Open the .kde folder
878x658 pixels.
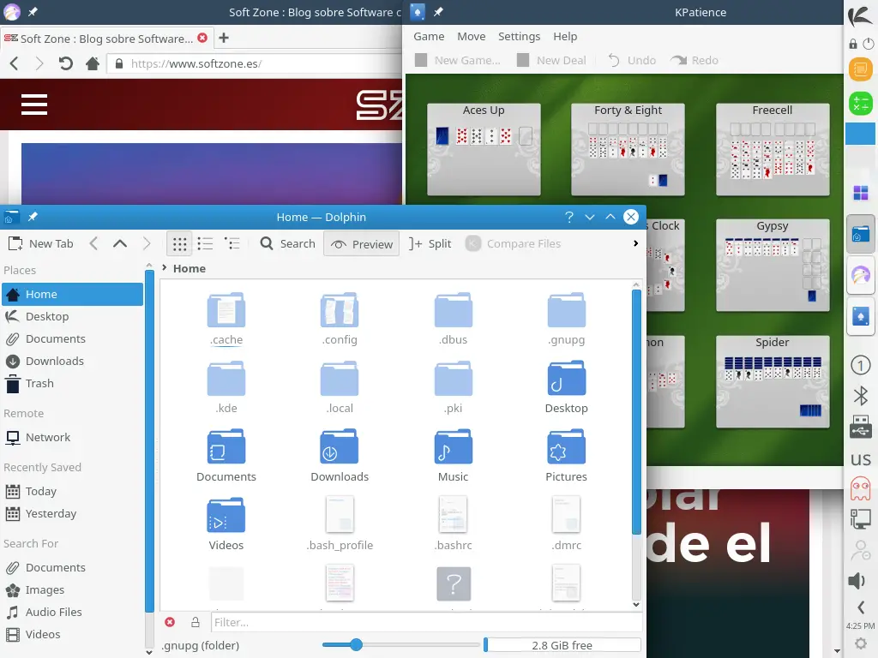(226, 386)
